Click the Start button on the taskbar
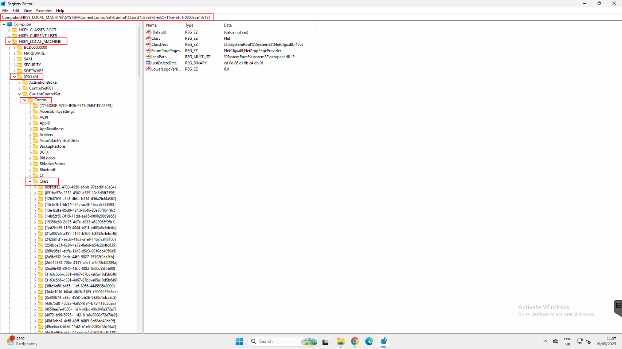The height and width of the screenshot is (349, 622). click(239, 341)
